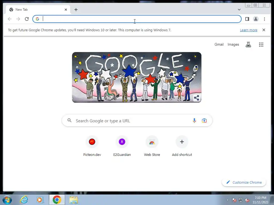Open network status tray icon

[241, 200]
